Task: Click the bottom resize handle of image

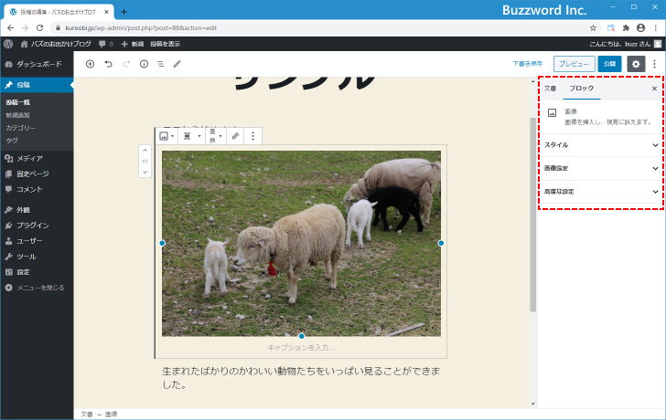Action: pyautogui.click(x=301, y=336)
